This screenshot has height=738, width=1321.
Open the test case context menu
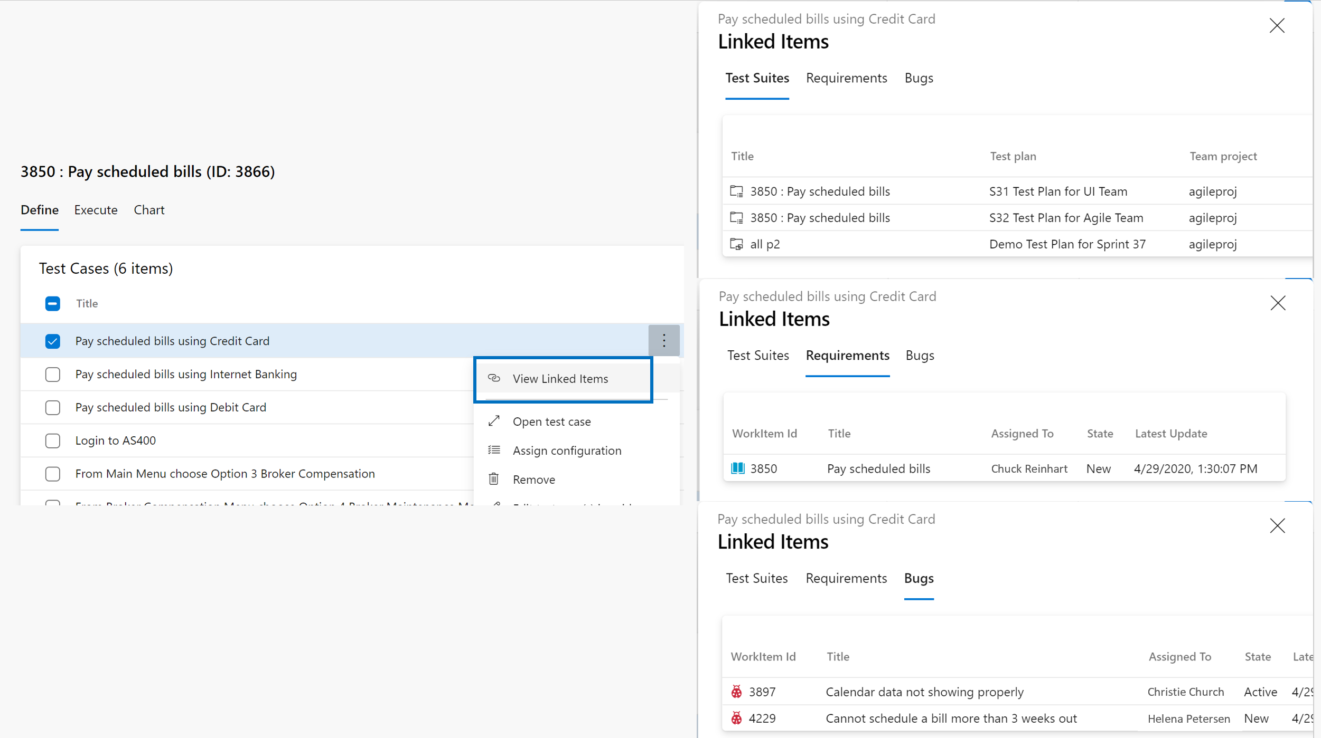[x=664, y=340]
